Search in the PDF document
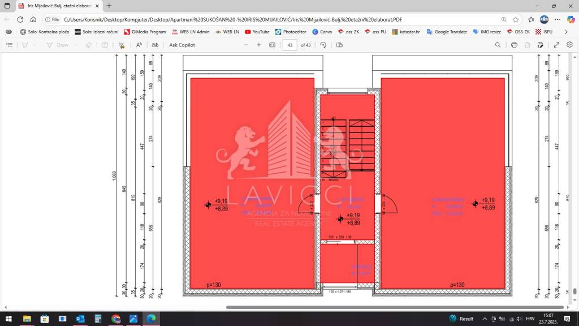Screen dimensions: 579x326 (x=498, y=45)
